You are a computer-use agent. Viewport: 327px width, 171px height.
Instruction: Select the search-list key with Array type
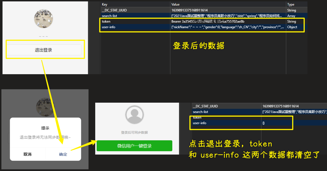[109, 16]
